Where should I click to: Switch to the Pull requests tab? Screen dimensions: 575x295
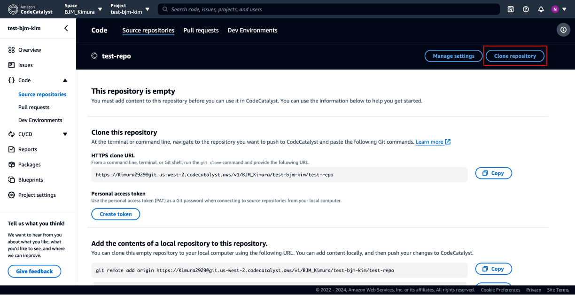pyautogui.click(x=201, y=30)
